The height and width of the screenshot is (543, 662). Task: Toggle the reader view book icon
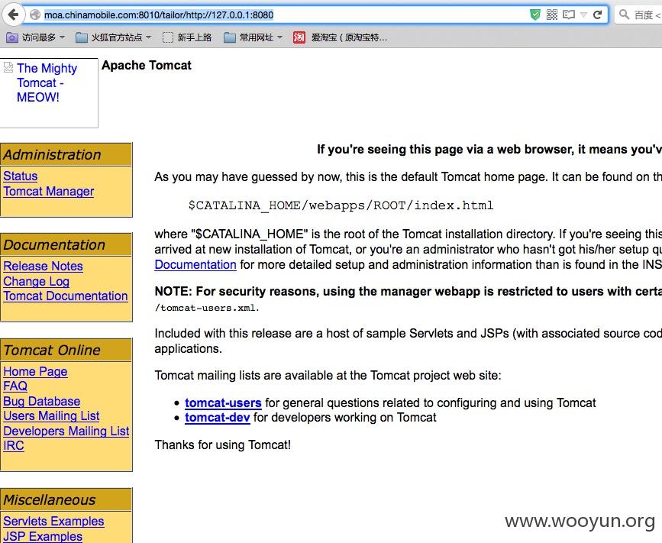(x=569, y=15)
